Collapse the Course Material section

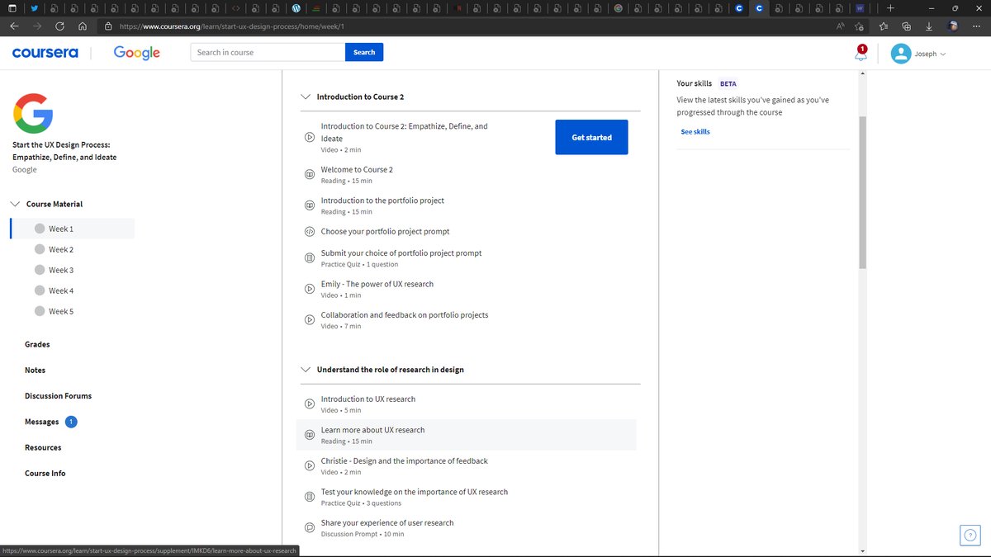tap(14, 203)
